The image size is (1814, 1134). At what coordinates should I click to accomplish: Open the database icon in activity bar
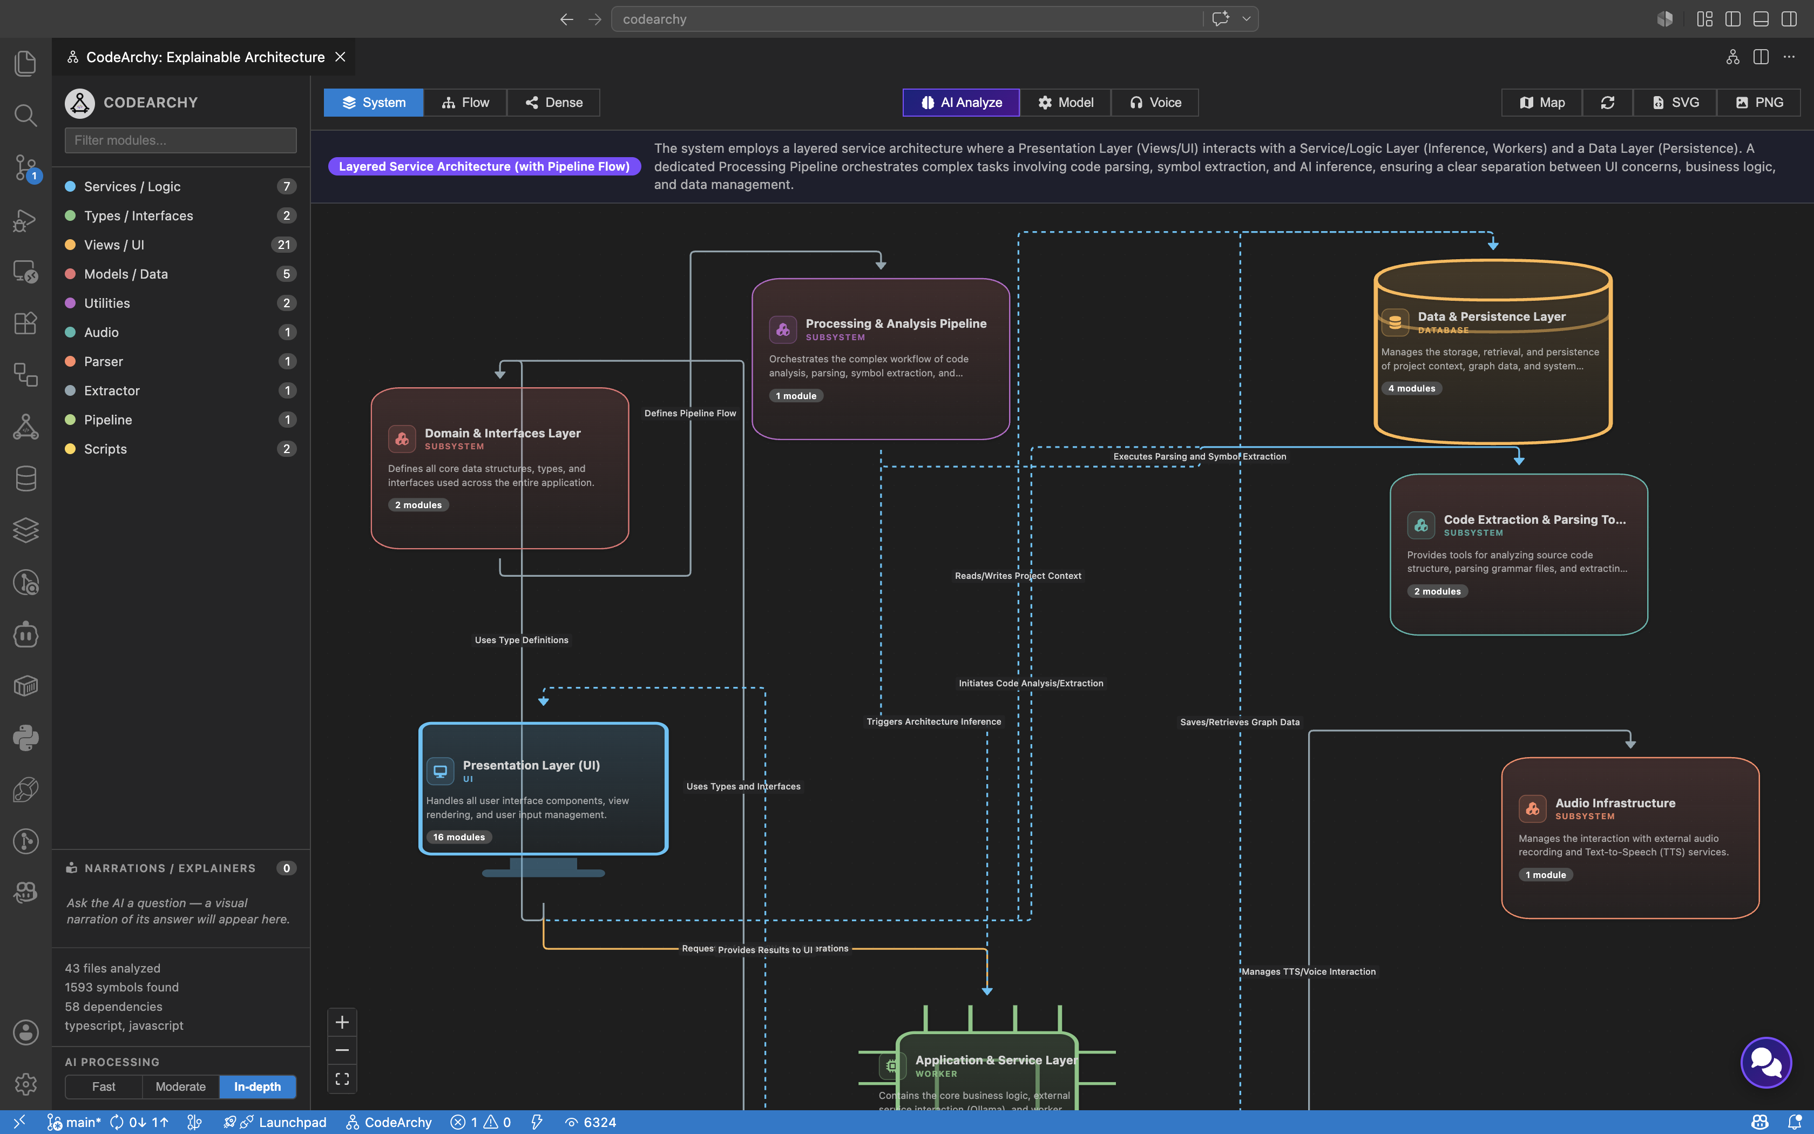tap(25, 478)
